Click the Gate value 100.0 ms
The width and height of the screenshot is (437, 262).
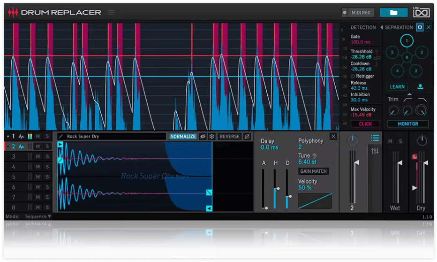coord(361,42)
